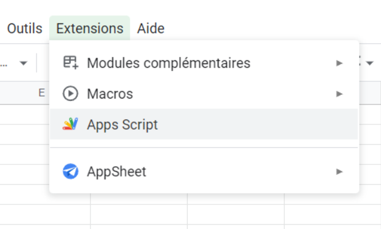Click the first empty cell under column E
Screen dimensions: 381x229
point(24,114)
